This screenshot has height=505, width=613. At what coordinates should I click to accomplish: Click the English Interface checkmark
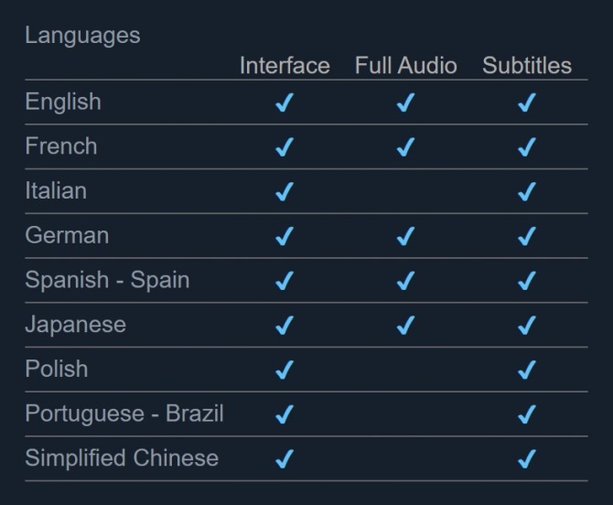284,102
